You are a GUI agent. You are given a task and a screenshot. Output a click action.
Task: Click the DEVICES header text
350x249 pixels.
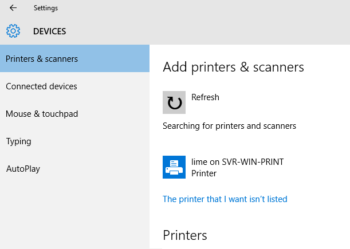pyautogui.click(x=49, y=31)
